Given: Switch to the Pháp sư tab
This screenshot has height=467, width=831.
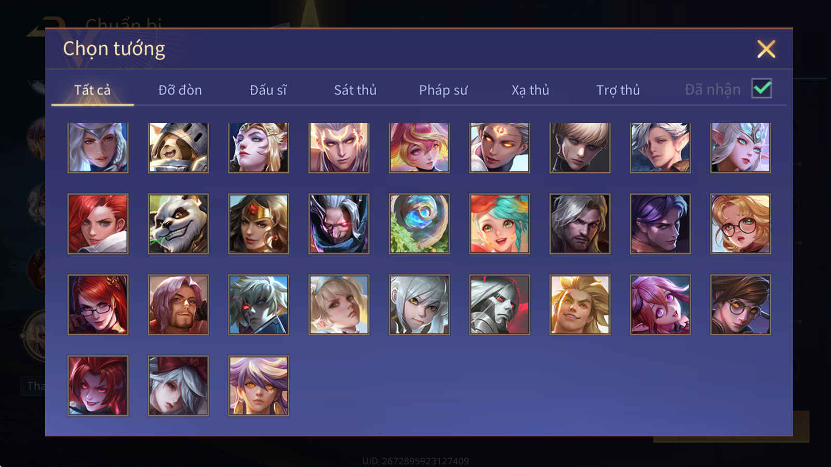Looking at the screenshot, I should [443, 90].
